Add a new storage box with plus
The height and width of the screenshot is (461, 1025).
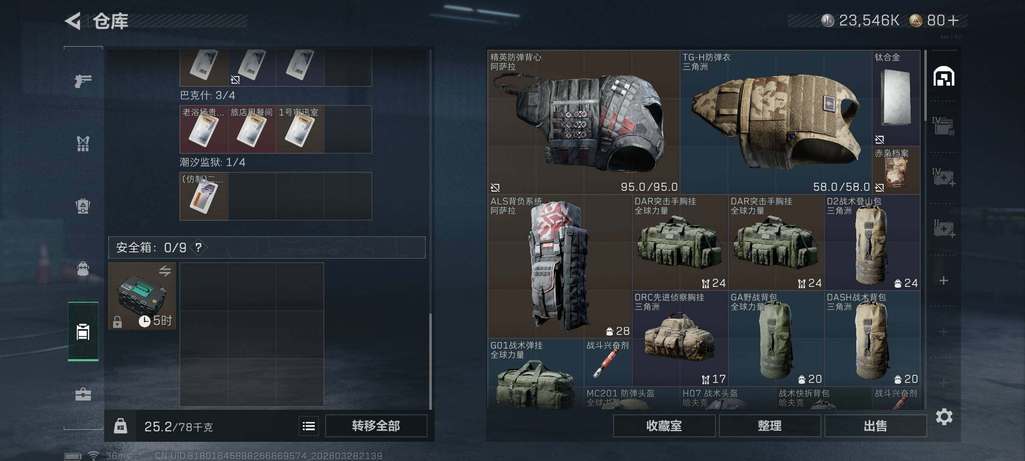[x=944, y=280]
